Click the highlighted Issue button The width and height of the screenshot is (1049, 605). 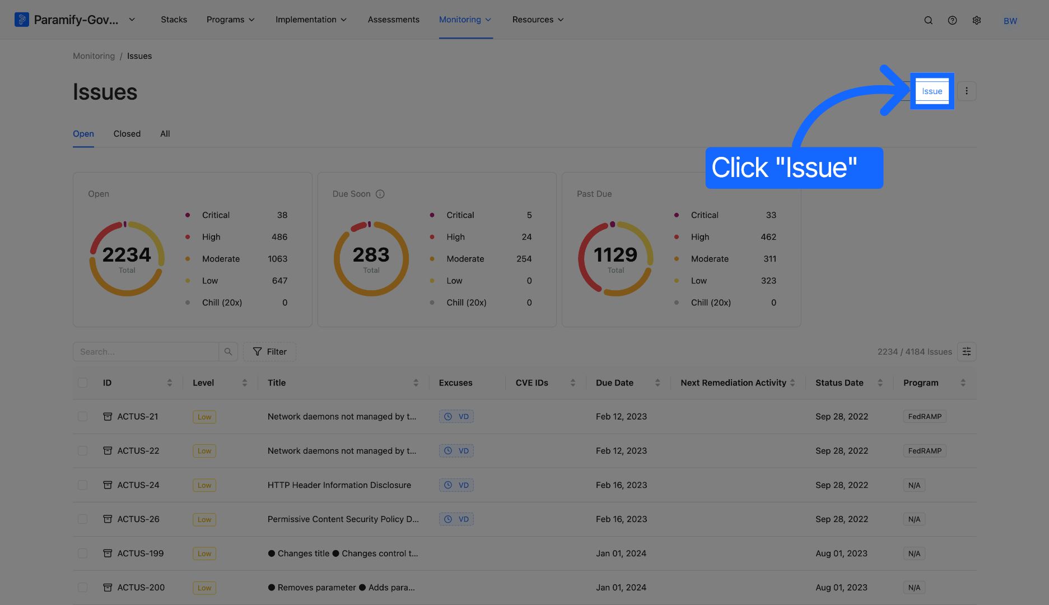pyautogui.click(x=932, y=91)
